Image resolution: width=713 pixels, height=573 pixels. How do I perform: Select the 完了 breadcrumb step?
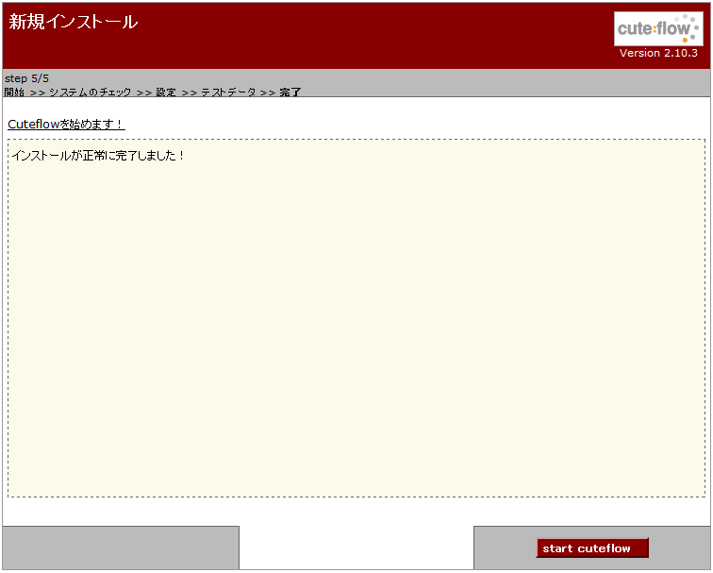pyautogui.click(x=290, y=92)
